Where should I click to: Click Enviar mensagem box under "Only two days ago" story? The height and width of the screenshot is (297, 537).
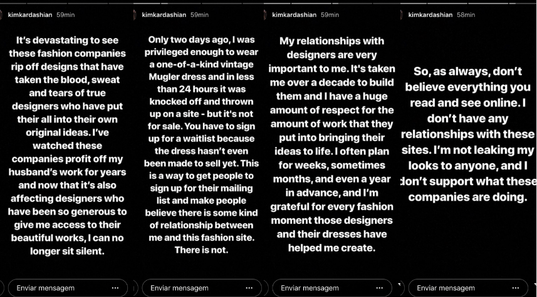click(202, 288)
